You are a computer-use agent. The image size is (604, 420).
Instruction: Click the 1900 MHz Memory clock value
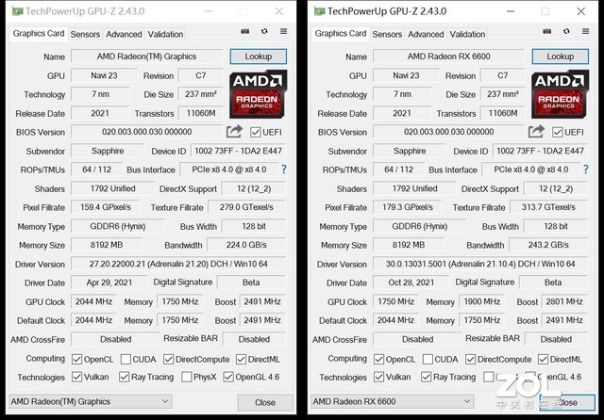click(482, 301)
